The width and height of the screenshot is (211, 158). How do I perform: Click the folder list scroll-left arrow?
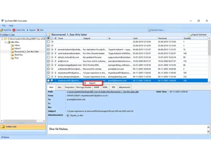coord(2,121)
